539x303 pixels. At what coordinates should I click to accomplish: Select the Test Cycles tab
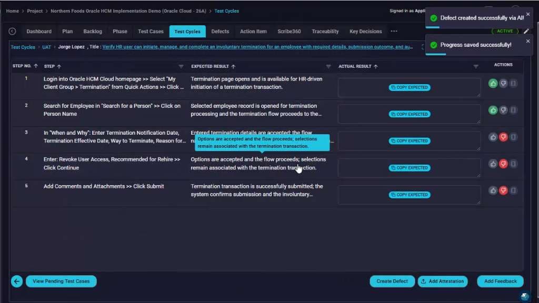pyautogui.click(x=187, y=31)
